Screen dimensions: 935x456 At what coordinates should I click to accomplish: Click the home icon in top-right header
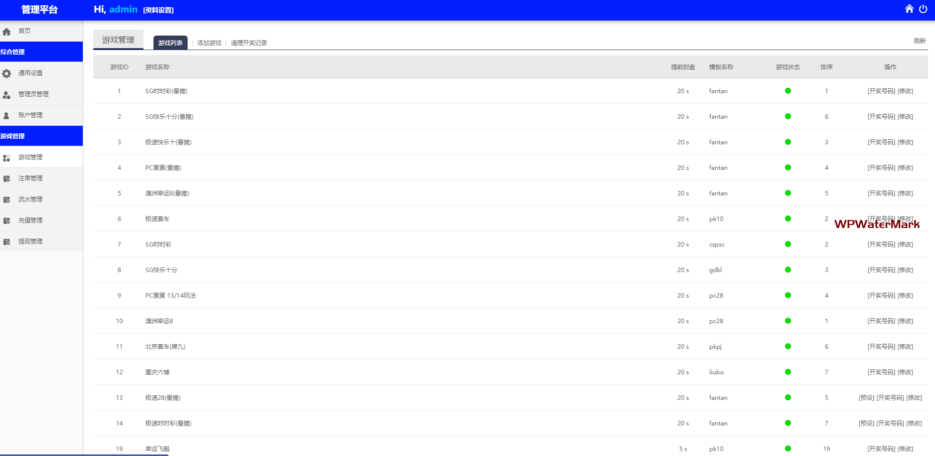(909, 9)
